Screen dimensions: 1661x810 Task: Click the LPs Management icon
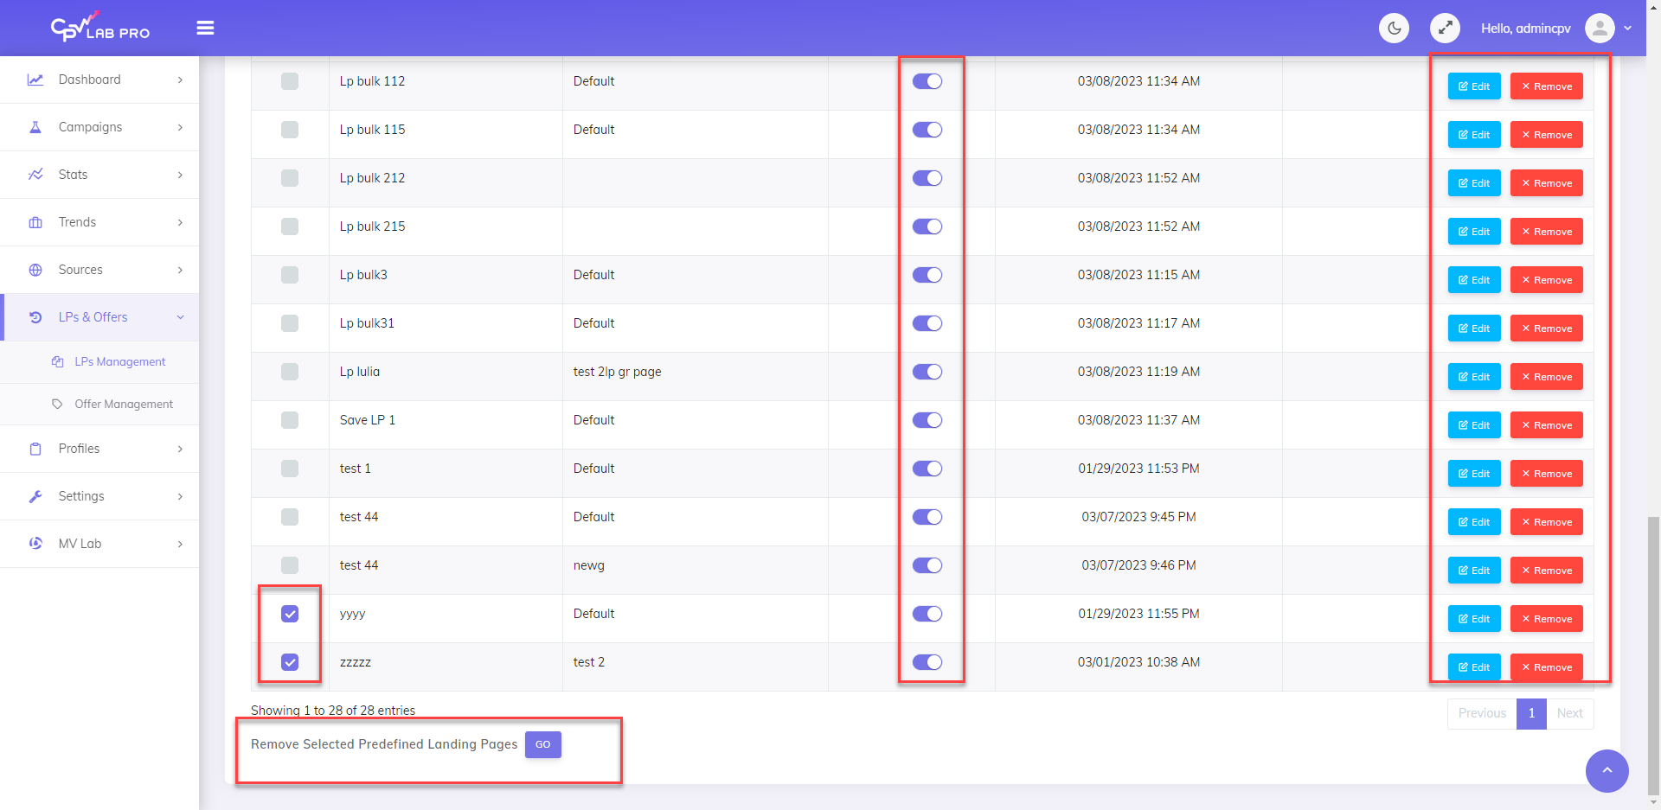tap(57, 361)
